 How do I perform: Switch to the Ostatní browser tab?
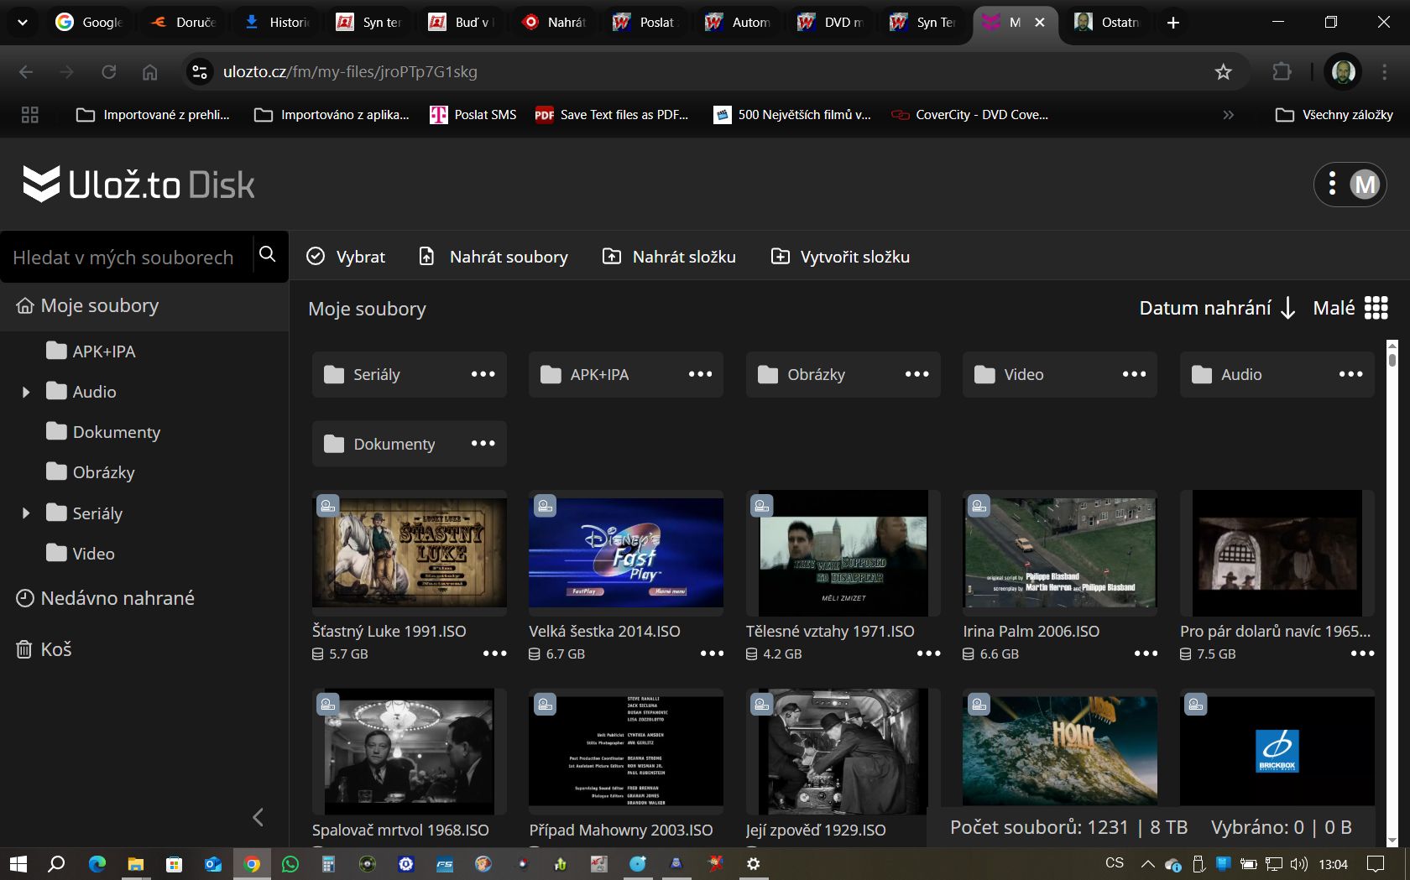(1109, 23)
